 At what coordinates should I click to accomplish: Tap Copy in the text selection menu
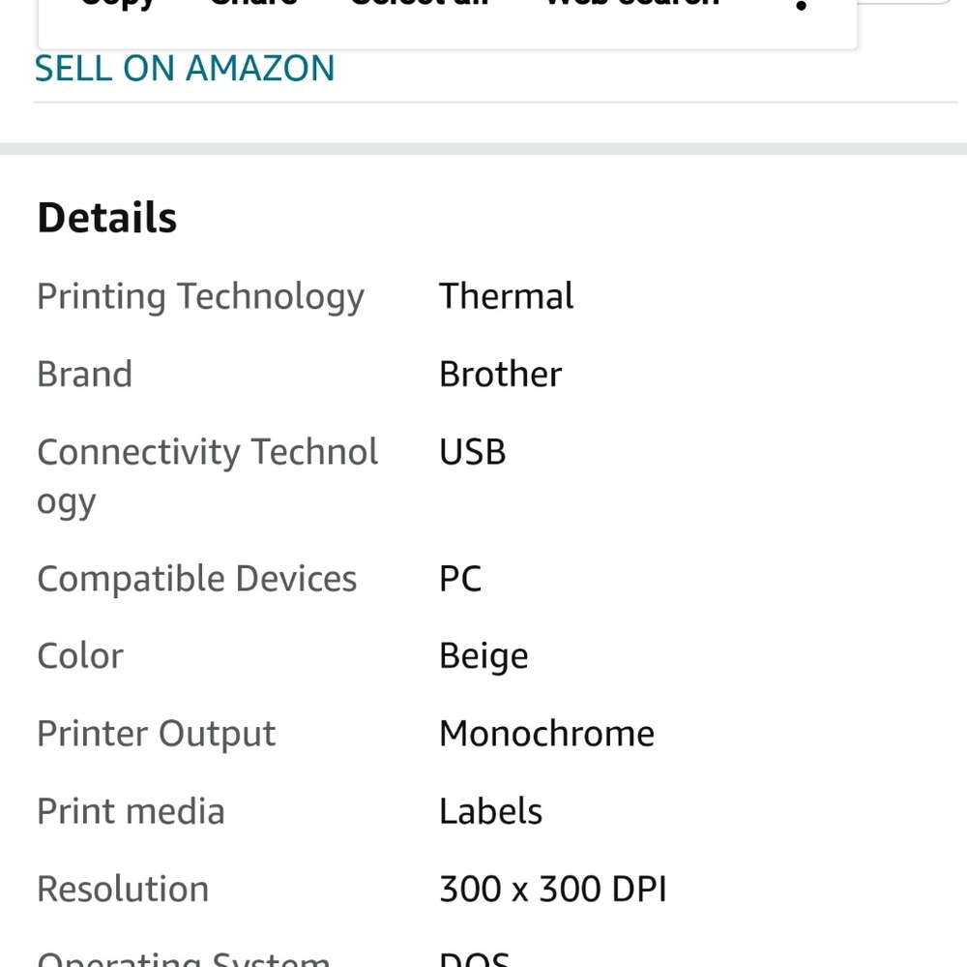click(119, 5)
